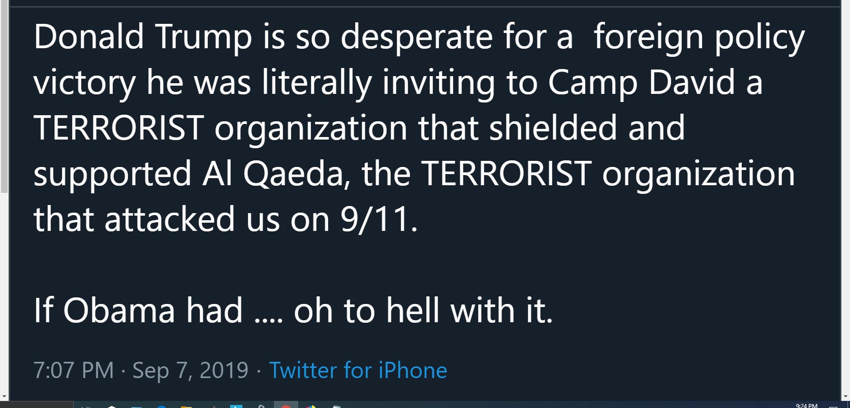Open the yellow File Explorer folder taskbar icon
The width and height of the screenshot is (850, 408).
[x=186, y=406]
